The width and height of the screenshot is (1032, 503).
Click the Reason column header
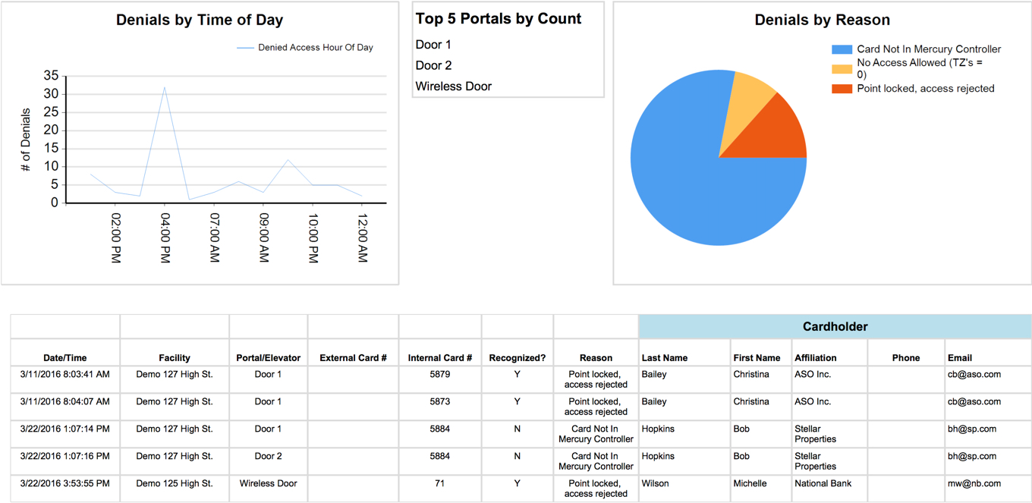point(596,358)
